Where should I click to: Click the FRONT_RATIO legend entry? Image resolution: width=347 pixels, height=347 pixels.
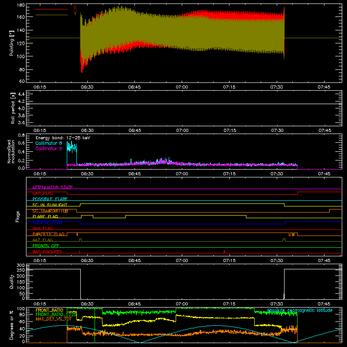click(x=49, y=310)
